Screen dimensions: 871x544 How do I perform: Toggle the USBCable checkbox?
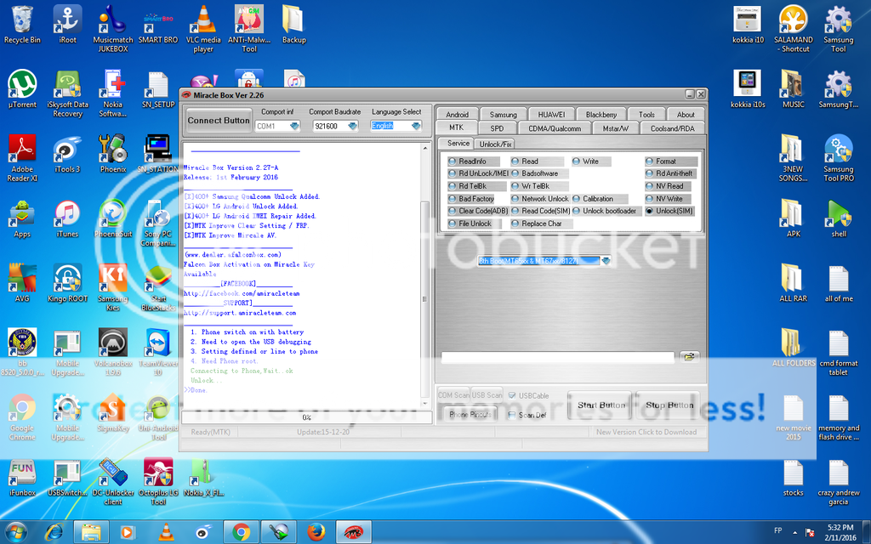point(512,395)
